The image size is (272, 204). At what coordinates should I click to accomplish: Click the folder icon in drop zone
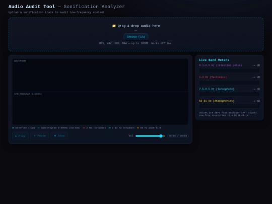coord(114,26)
